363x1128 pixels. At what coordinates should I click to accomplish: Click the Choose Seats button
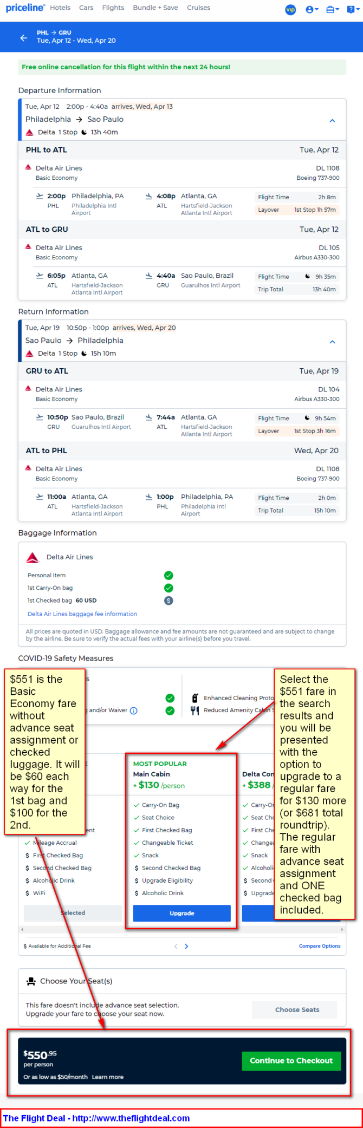point(297,1009)
